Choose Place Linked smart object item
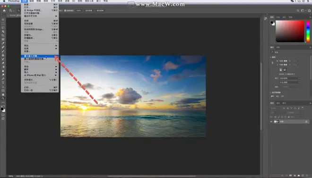312x178 pixels. 40,59
